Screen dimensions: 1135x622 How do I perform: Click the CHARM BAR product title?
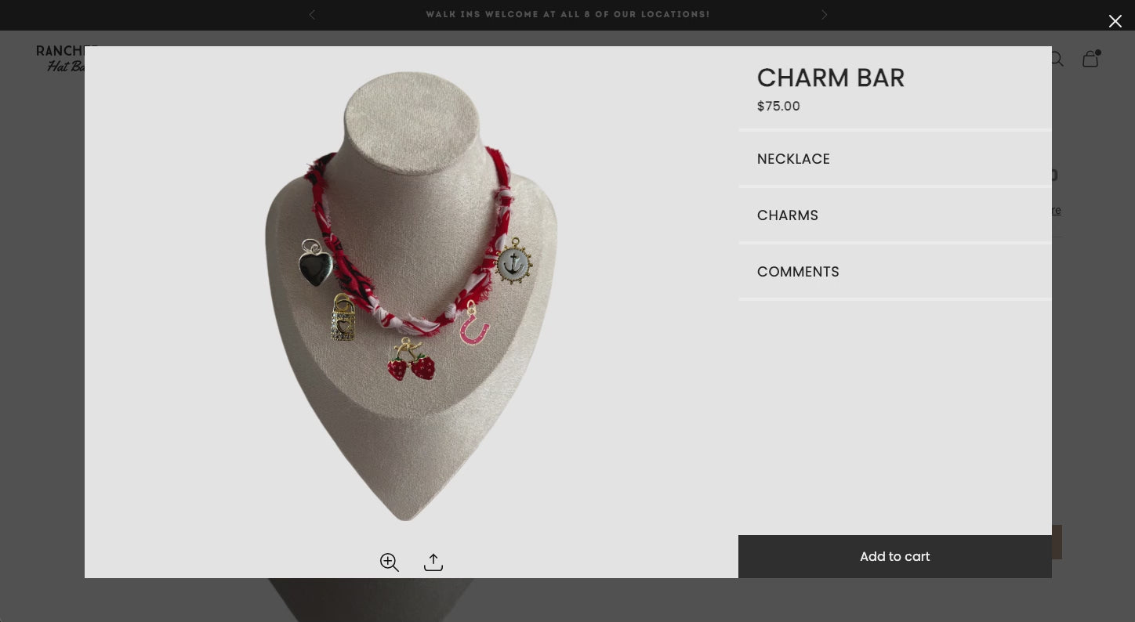point(831,78)
